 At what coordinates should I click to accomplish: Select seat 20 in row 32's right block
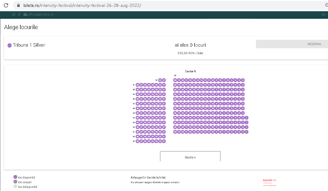pos(175,80)
